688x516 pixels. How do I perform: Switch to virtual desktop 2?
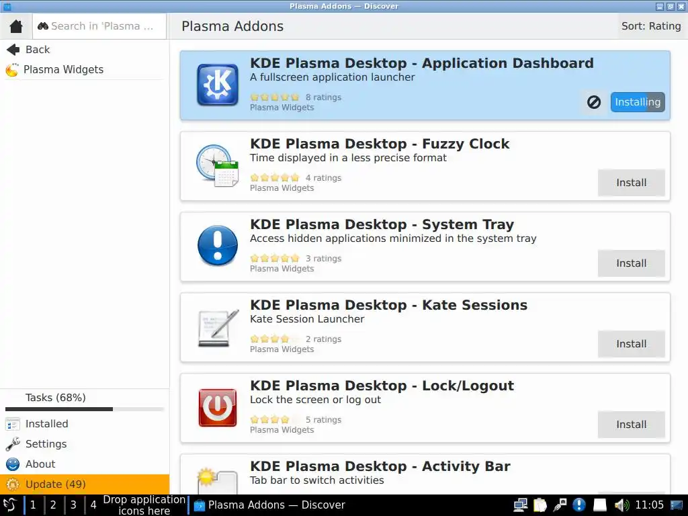tap(53, 505)
